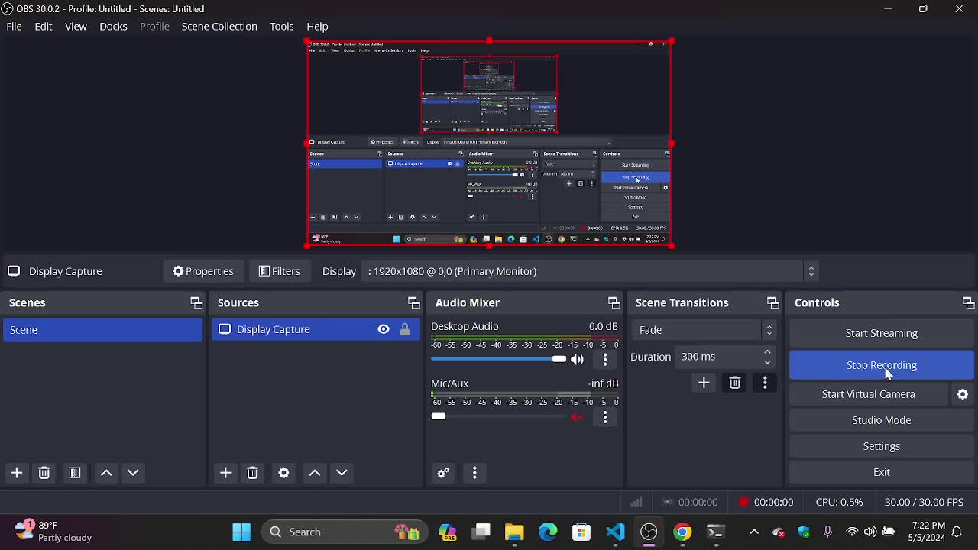Click the Stop Recording button
Image resolution: width=978 pixels, height=550 pixels.
point(881,365)
